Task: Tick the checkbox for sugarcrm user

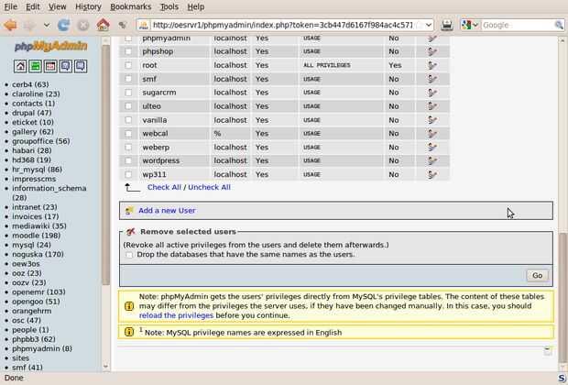Action: pyautogui.click(x=128, y=93)
